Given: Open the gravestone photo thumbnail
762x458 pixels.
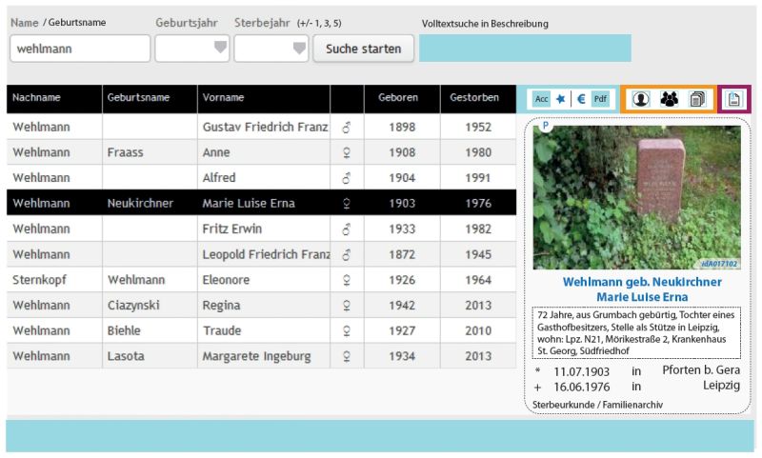Looking at the screenshot, I should click(x=636, y=197).
